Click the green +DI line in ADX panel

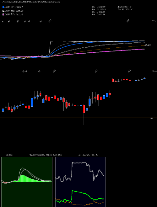[79, 192]
